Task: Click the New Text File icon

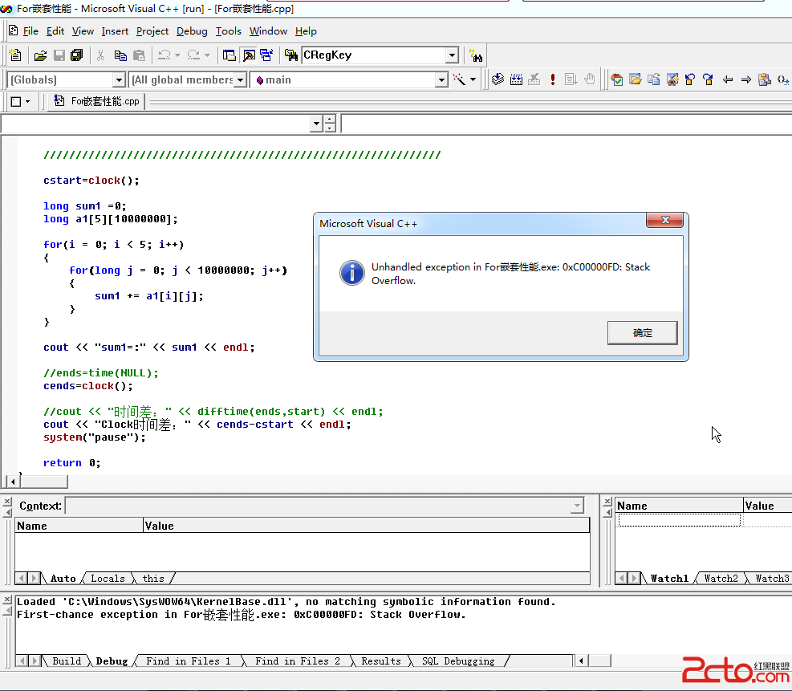Action: click(x=15, y=55)
